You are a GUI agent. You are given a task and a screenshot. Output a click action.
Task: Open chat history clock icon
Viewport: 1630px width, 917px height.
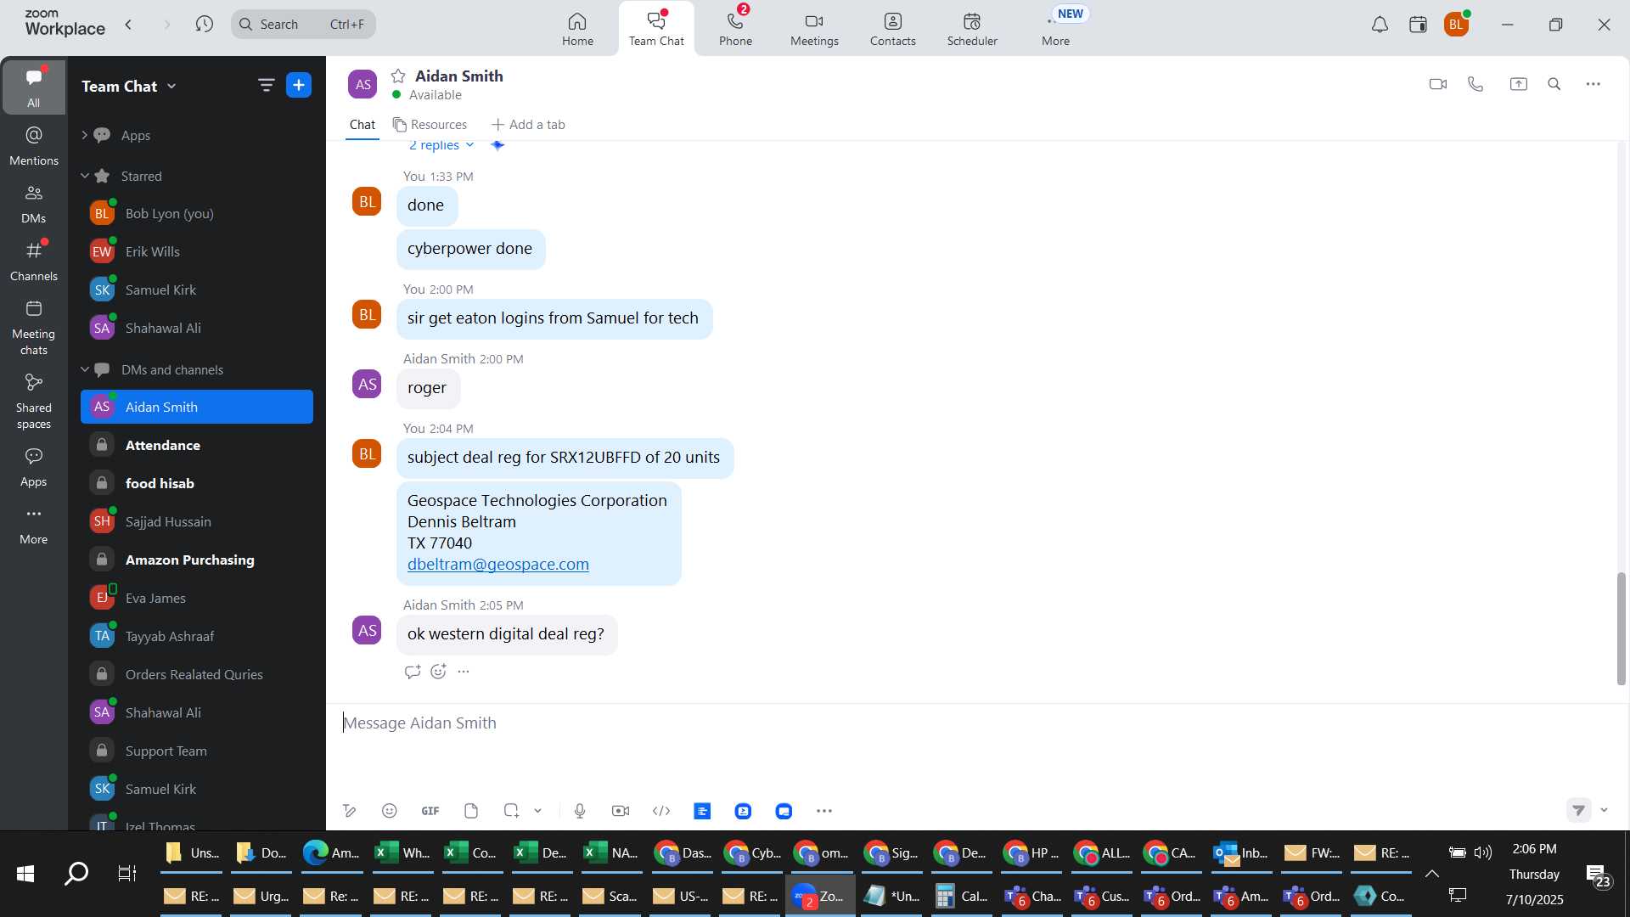[204, 25]
